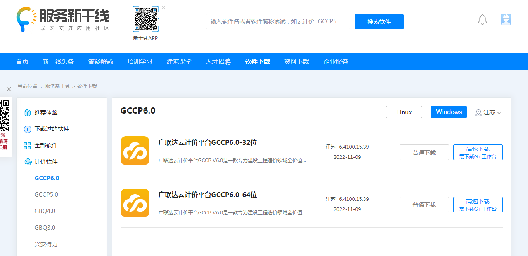Screen dimensions: 528x256
Task: Click the 新干线APP QR code
Action: pyautogui.click(x=145, y=19)
